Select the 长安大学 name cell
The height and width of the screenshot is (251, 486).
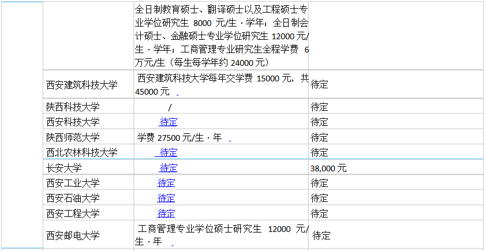(x=88, y=168)
